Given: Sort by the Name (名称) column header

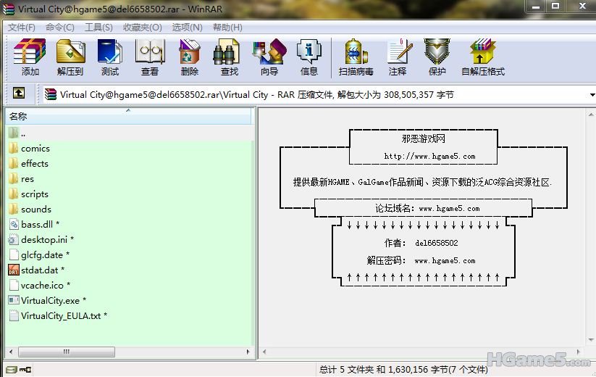Looking at the screenshot, I should [128, 116].
